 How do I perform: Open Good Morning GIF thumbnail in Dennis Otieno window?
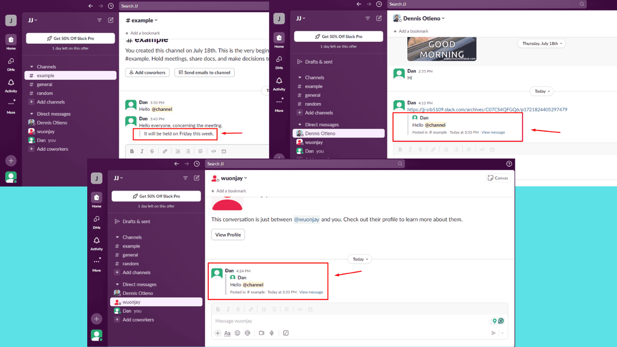(x=442, y=49)
